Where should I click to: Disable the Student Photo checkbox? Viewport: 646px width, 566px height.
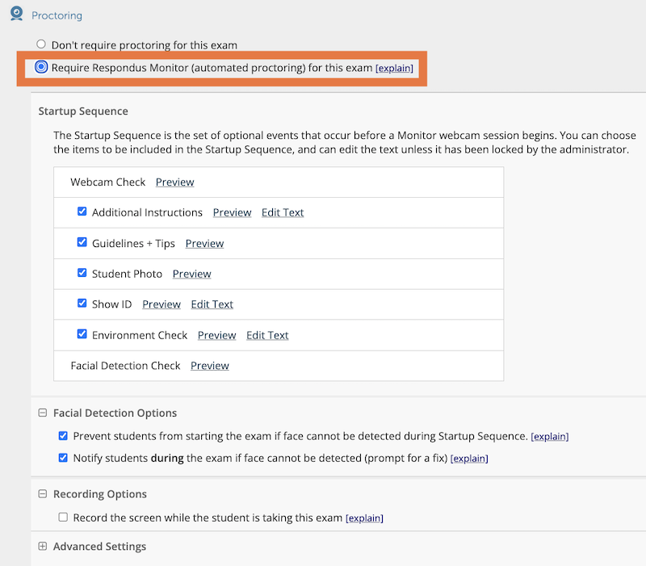(x=82, y=273)
